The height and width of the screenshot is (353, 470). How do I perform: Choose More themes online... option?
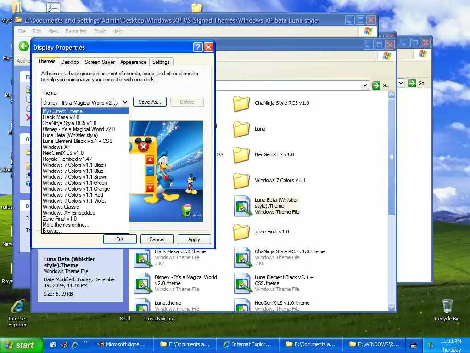point(85,225)
